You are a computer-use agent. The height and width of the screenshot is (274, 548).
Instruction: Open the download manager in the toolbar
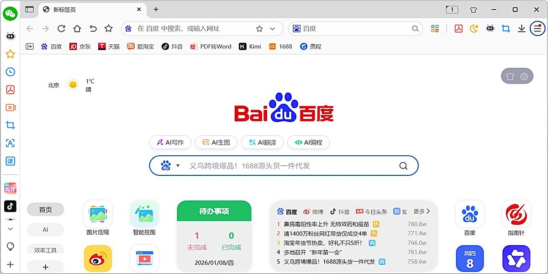click(x=522, y=28)
